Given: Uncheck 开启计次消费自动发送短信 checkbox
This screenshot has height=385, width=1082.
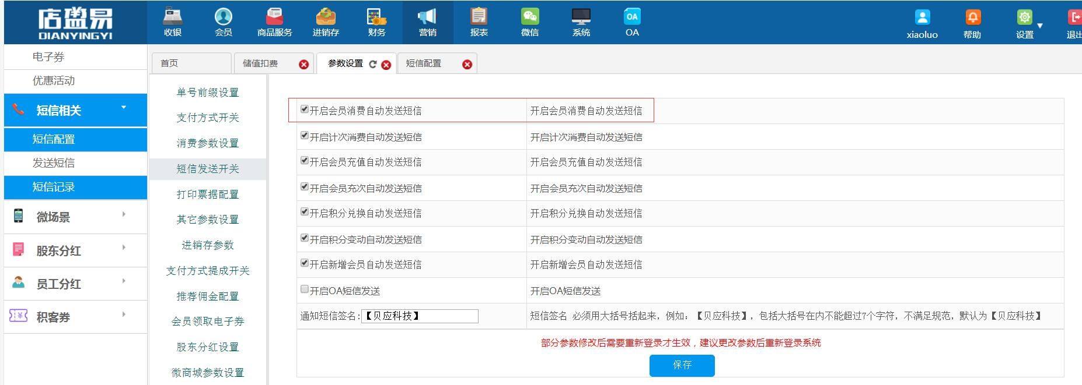Looking at the screenshot, I should click(304, 135).
